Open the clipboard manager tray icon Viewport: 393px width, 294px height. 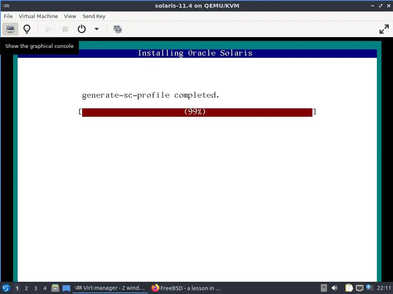point(349,288)
